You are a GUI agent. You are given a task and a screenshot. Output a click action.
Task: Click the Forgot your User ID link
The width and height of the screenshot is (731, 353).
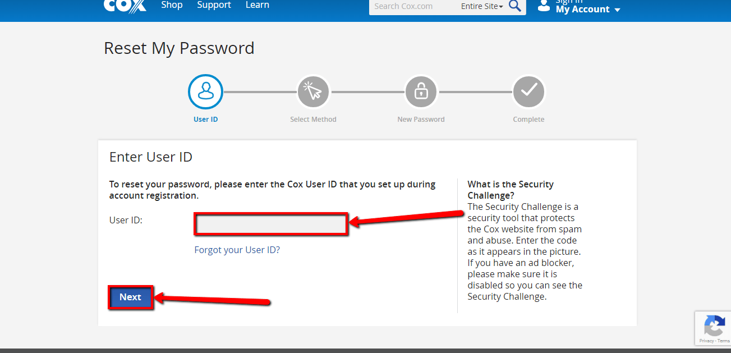click(x=237, y=250)
